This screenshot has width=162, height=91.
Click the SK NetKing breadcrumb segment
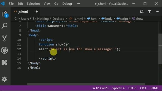(40, 19)
